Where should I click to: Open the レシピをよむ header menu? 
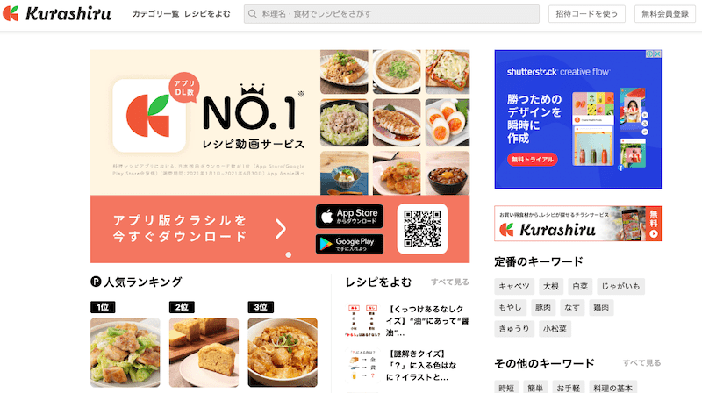coord(207,14)
